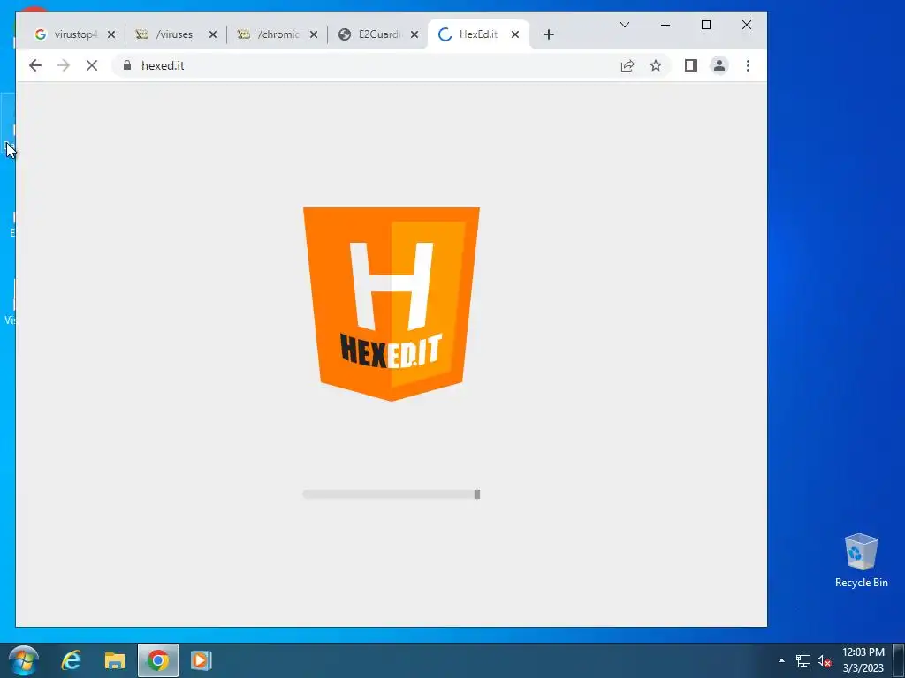Open network status tray icon
This screenshot has width=905, height=678.
(x=802, y=660)
